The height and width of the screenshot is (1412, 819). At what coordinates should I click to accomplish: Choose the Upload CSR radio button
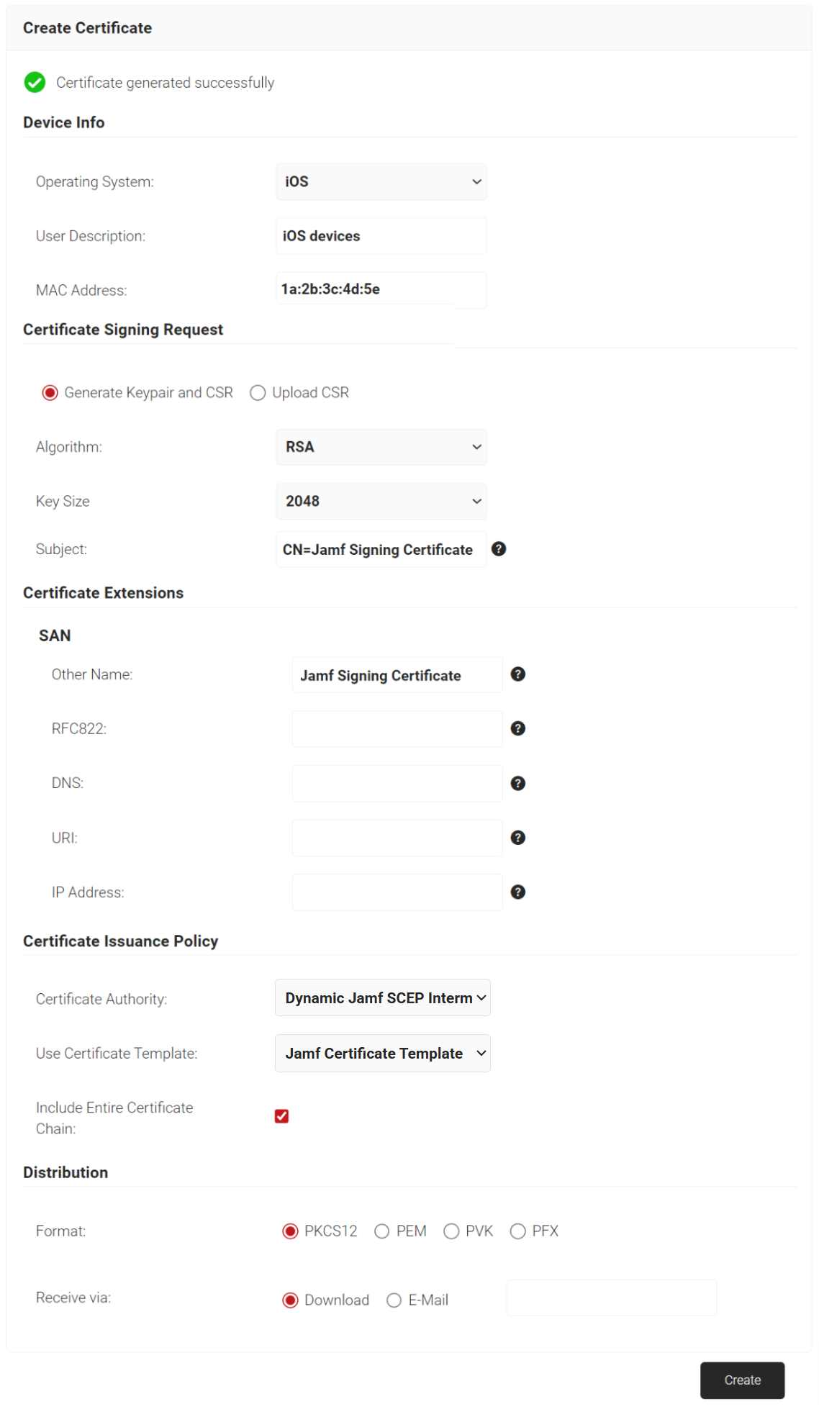[x=258, y=393]
